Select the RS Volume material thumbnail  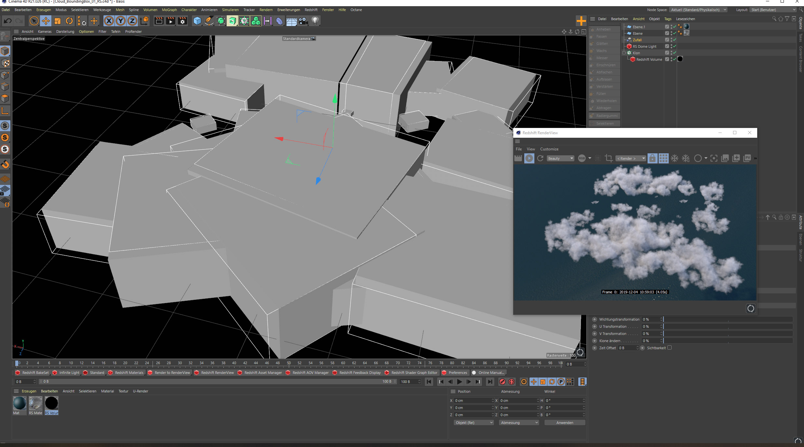coord(51,403)
